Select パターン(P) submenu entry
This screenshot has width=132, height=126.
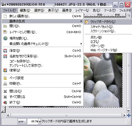pos(108,46)
